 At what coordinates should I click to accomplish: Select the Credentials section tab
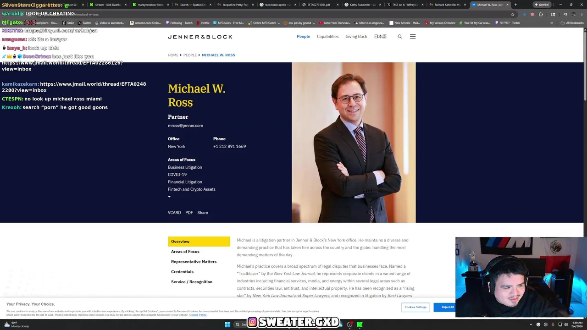click(x=182, y=272)
